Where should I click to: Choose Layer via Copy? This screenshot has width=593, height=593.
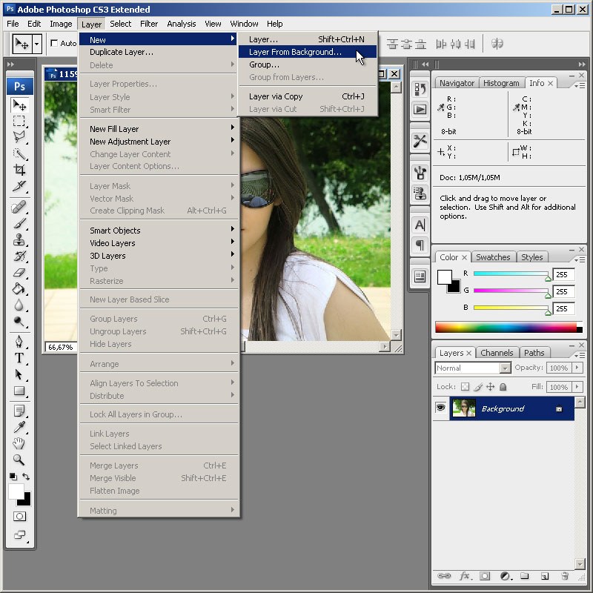308,96
